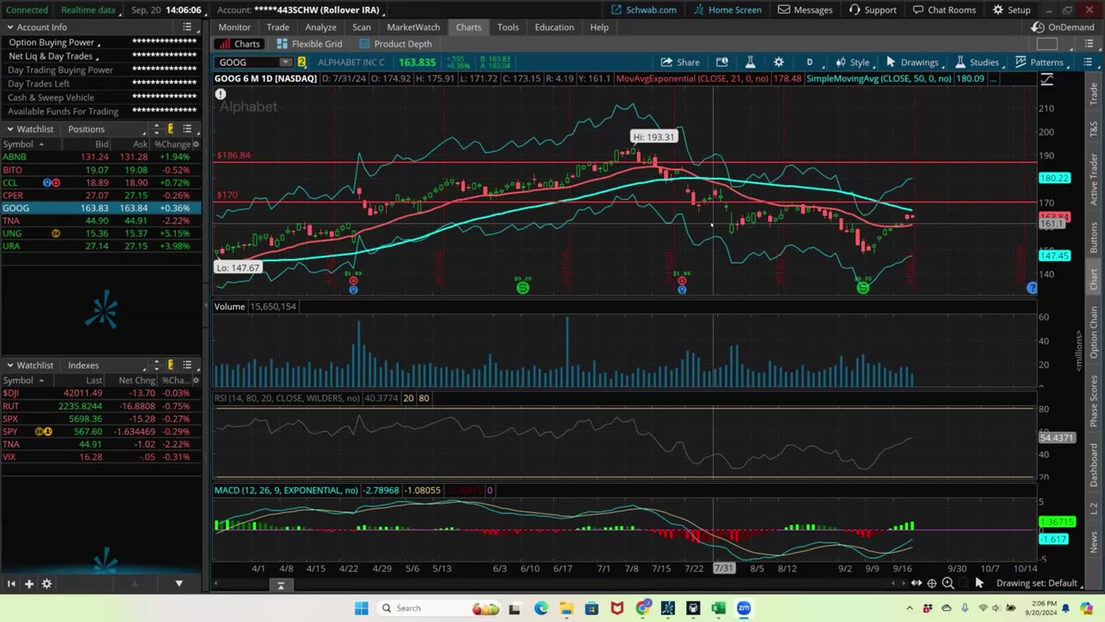Click the GOOG symbol input field
Screen dimensions: 1105x622
pyautogui.click(x=249, y=62)
